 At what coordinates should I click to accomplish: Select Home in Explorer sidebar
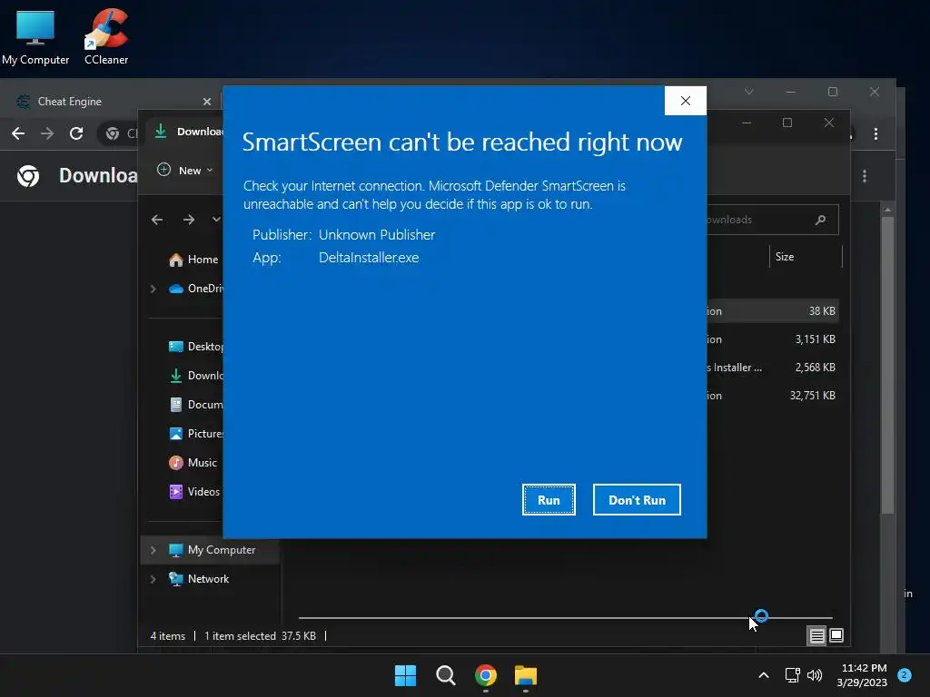tap(194, 260)
